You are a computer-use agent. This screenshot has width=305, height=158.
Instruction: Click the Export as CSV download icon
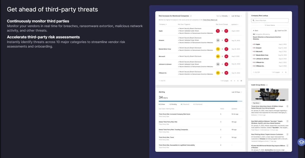tap(276, 31)
